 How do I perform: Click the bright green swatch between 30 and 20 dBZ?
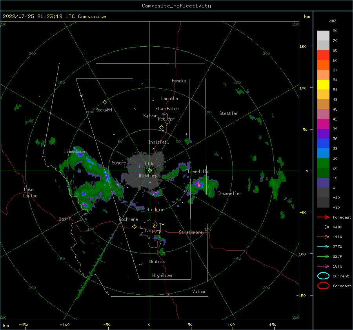tap(323, 163)
